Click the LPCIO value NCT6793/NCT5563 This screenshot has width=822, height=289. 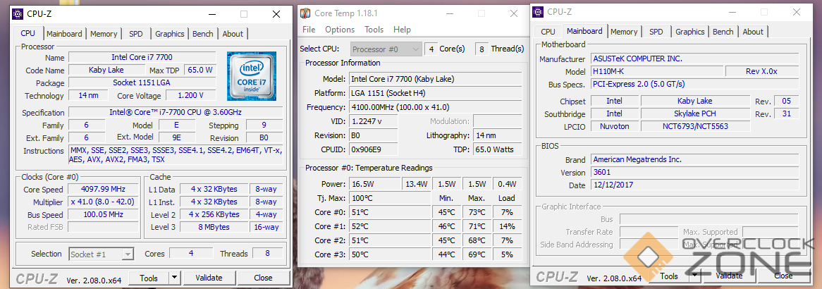click(x=696, y=126)
